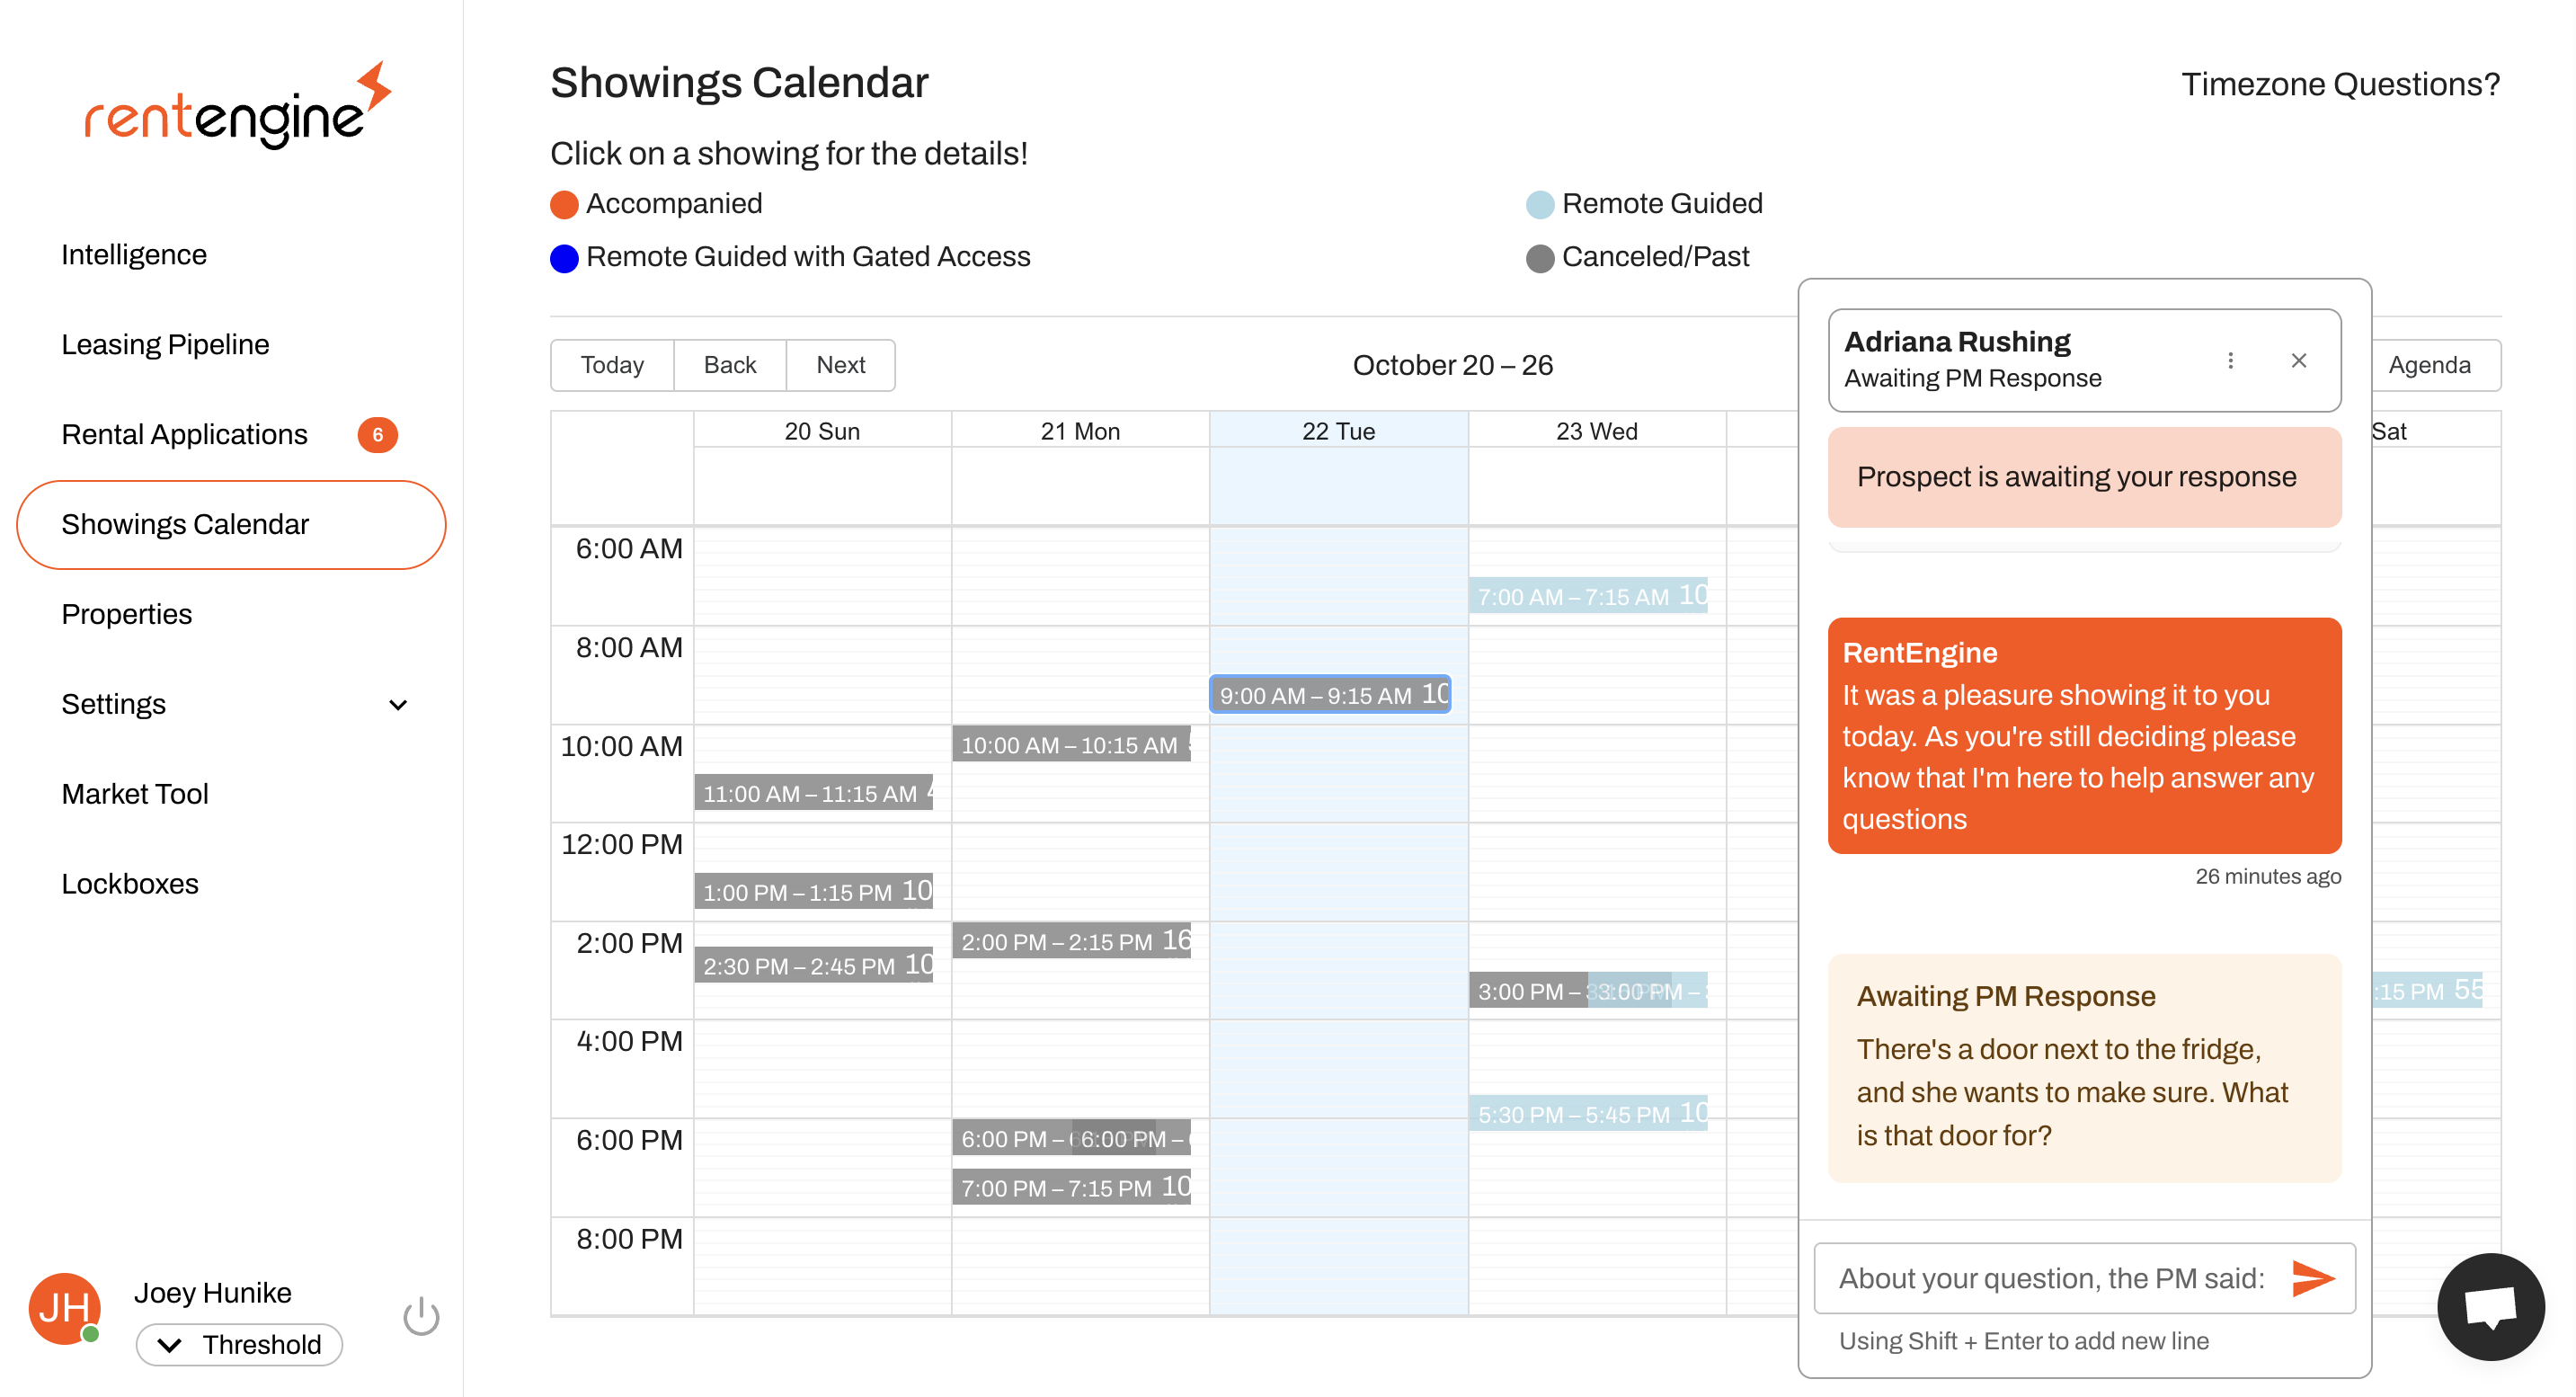This screenshot has width=2576, height=1397.
Task: Open the Threshold selector
Action: click(239, 1345)
